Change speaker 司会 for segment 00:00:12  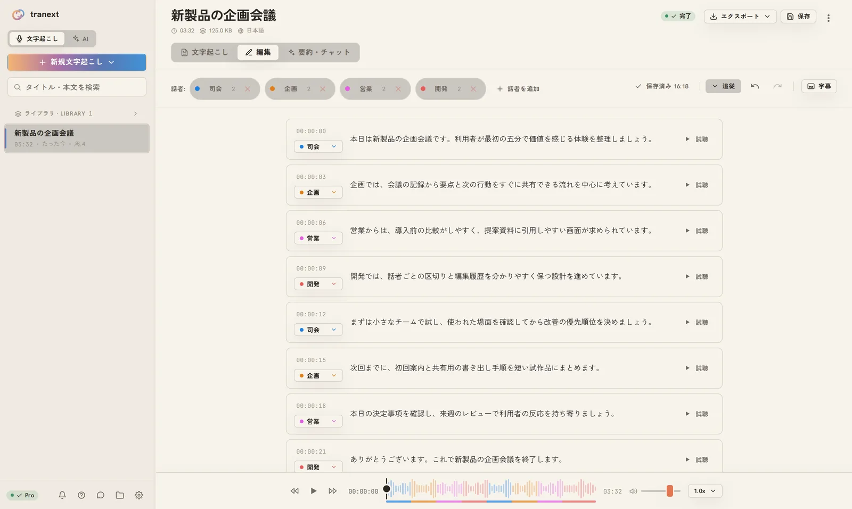coord(318,330)
